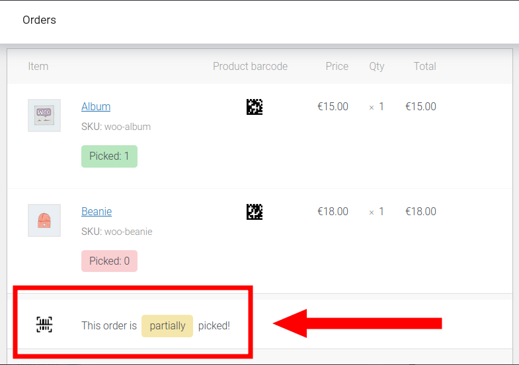
Task: Click the Orders page heading
Action: 40,20
